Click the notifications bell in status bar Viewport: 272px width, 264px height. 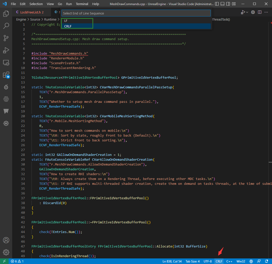point(266,261)
